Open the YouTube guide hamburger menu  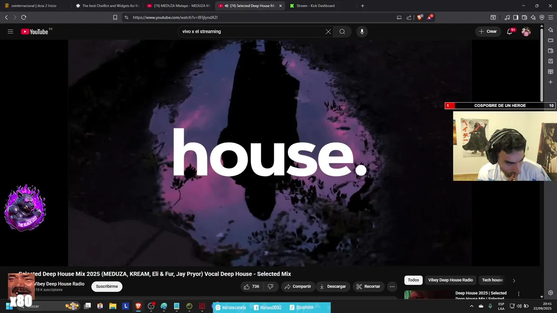(x=10, y=31)
